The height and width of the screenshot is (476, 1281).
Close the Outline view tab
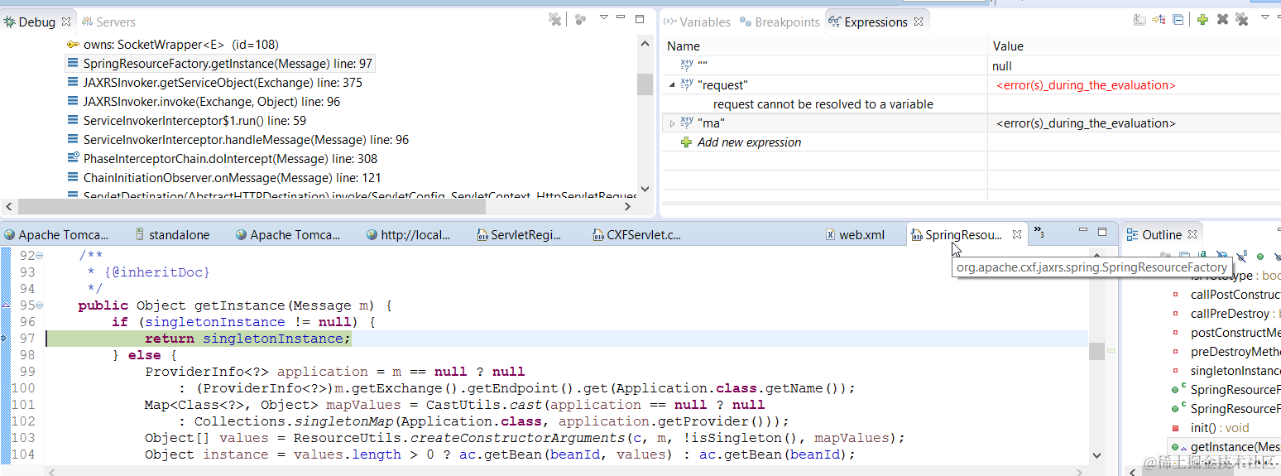(x=1192, y=235)
